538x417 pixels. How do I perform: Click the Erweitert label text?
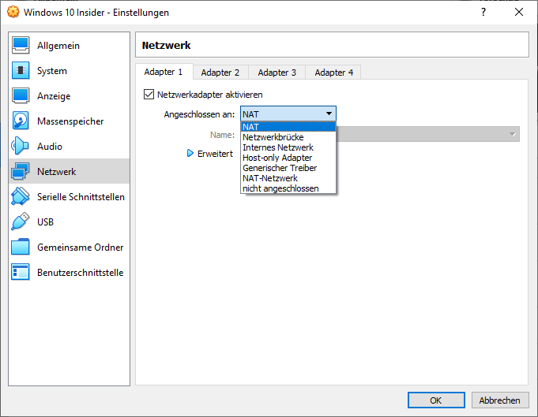pyautogui.click(x=215, y=154)
